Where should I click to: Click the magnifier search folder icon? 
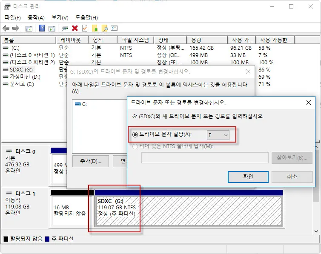click(x=104, y=28)
